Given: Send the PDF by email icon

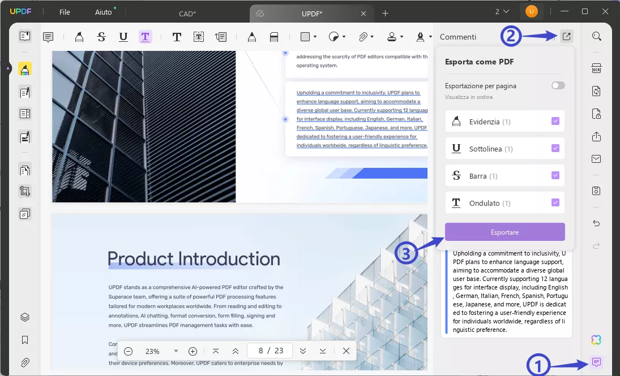Looking at the screenshot, I should pos(596,159).
